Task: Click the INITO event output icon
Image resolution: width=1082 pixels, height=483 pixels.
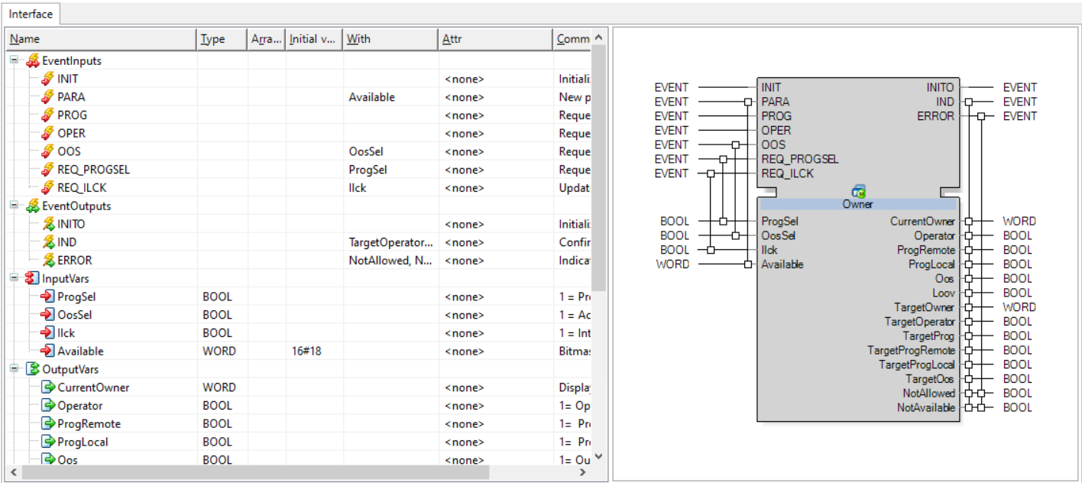Action: coord(48,224)
